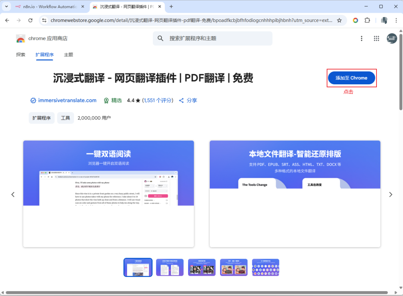This screenshot has width=403, height=296.
Task: Click the horizontal scrollbar at bottom
Action: click(x=197, y=293)
